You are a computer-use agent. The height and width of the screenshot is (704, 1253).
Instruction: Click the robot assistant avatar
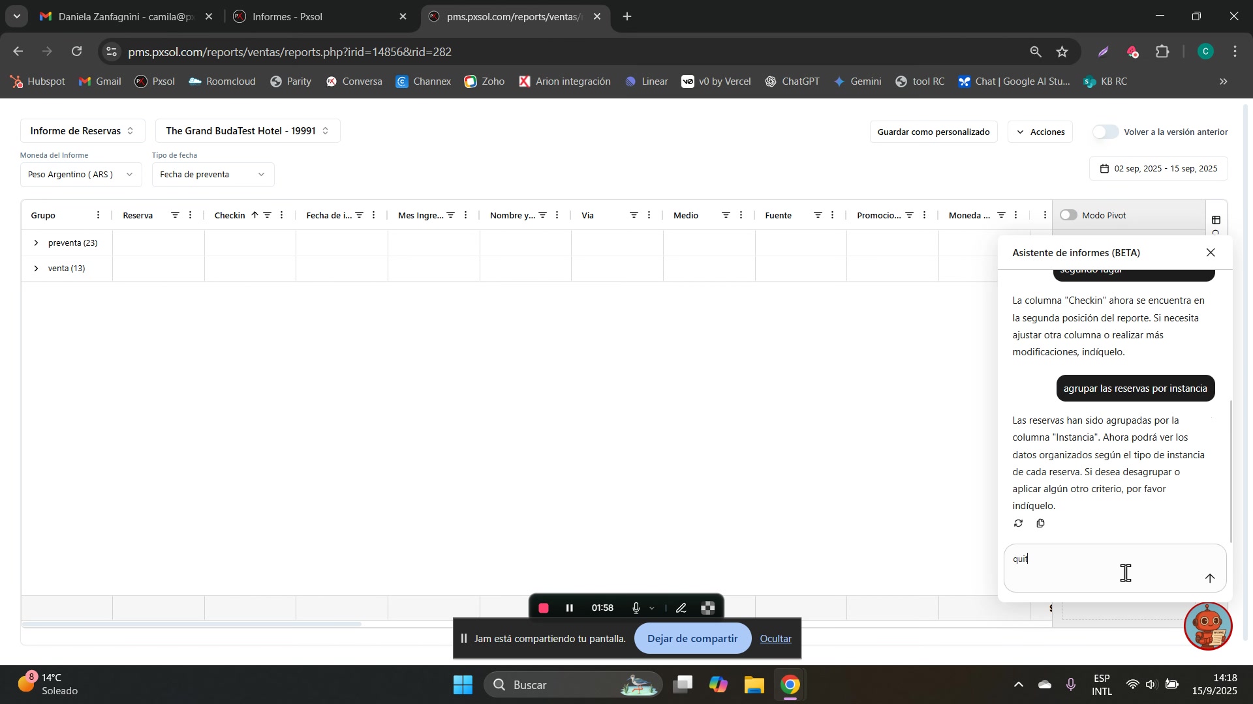click(1209, 626)
